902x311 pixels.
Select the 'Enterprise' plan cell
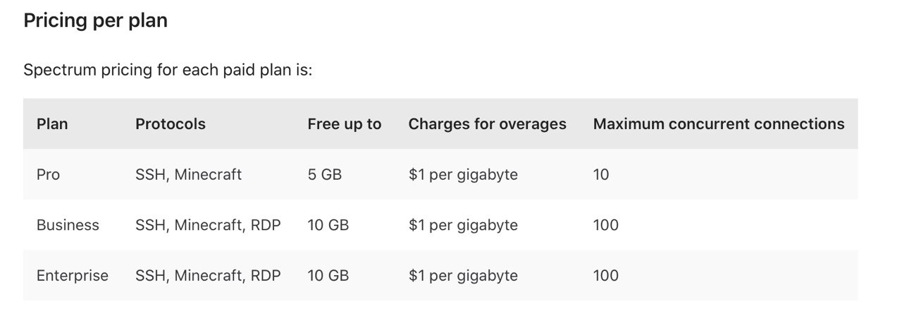coord(73,276)
